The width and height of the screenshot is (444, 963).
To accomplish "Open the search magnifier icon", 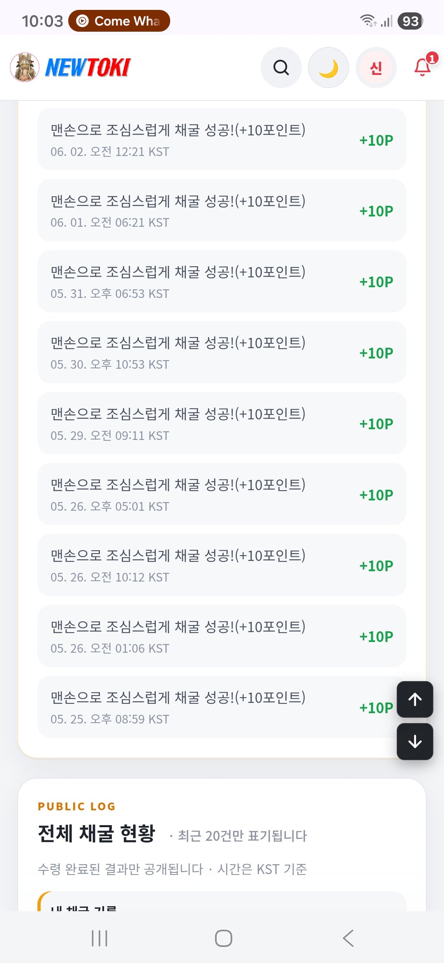I will [x=281, y=67].
